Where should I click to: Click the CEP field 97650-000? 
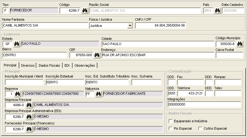pos(81,55)
